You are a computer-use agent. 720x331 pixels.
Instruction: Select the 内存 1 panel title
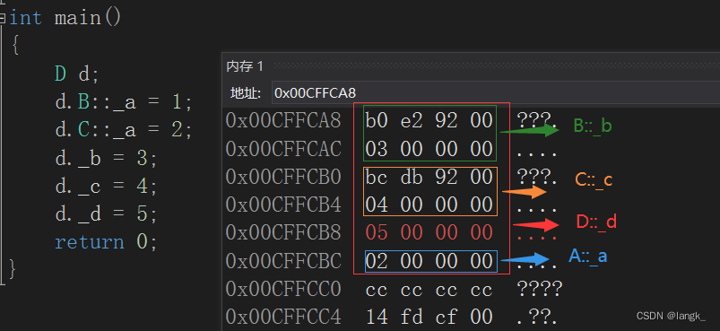coord(245,66)
